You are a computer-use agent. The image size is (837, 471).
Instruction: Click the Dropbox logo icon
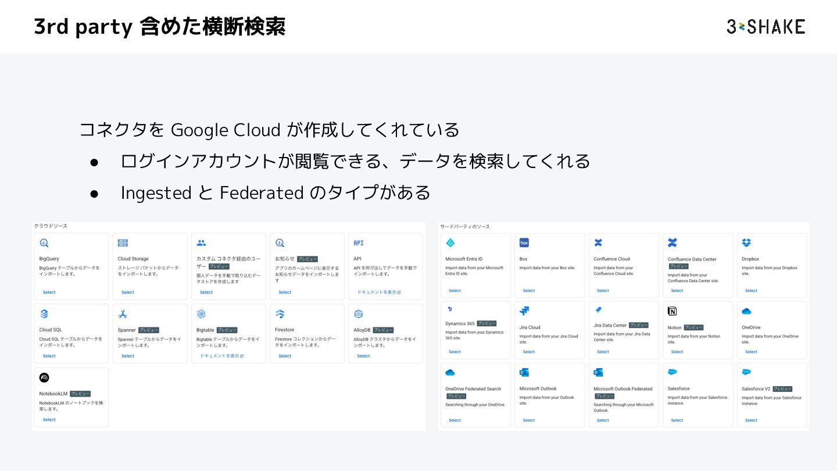(746, 242)
